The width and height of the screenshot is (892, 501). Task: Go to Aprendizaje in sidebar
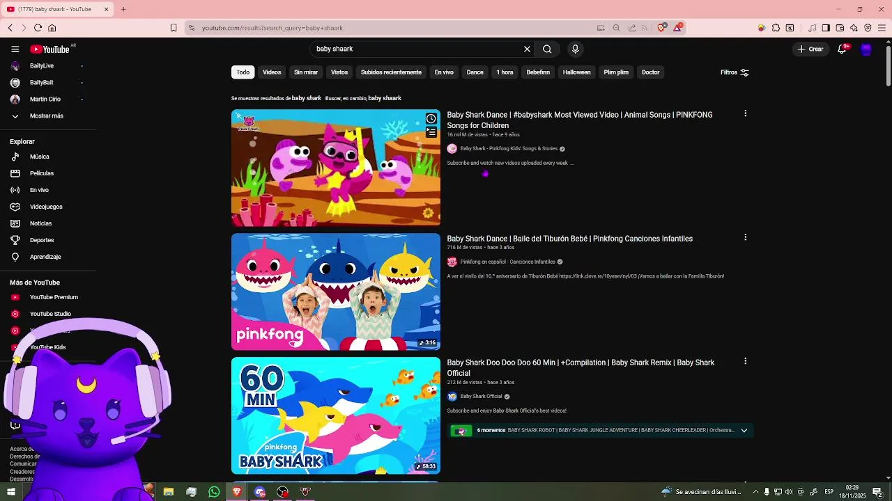(x=47, y=257)
